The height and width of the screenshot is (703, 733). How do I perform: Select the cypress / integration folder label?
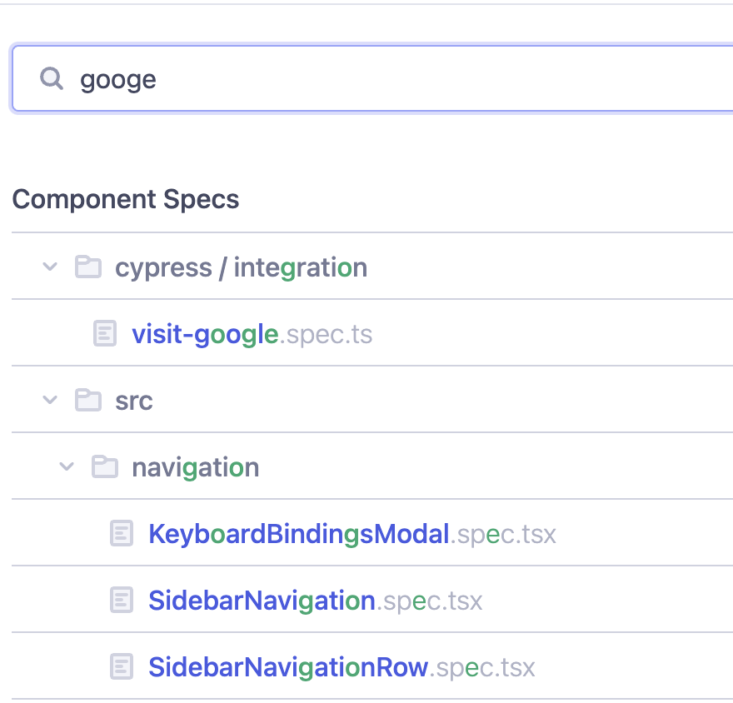pyautogui.click(x=241, y=267)
